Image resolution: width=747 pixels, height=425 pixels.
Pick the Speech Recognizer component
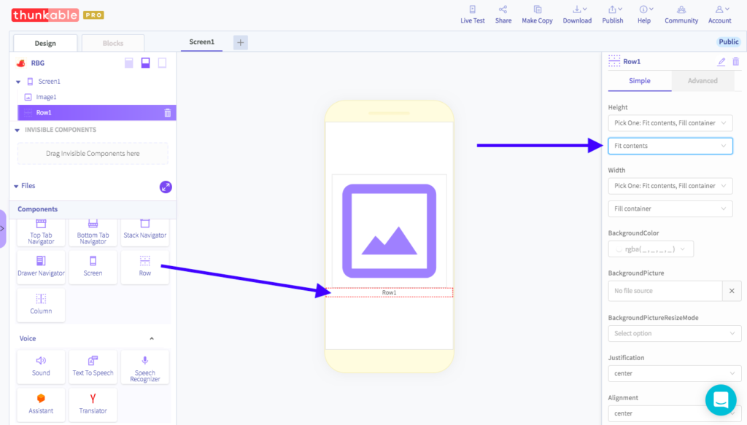pos(145,367)
